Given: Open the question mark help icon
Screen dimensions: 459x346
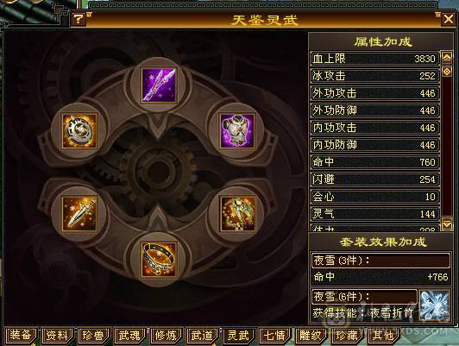Looking at the screenshot, I should tap(79, 19).
